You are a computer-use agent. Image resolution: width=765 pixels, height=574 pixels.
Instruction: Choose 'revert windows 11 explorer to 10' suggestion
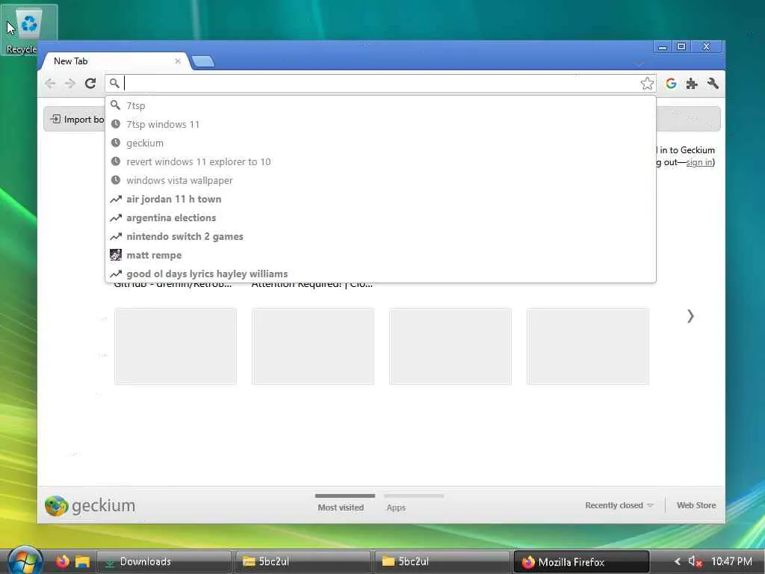(x=380, y=161)
